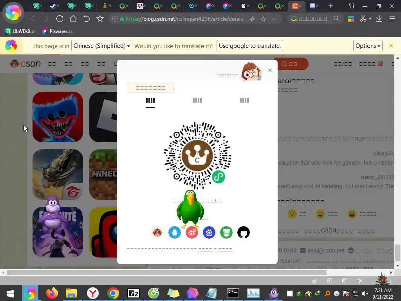
Task: Click the shield security icon before the URL
Action: point(115,19)
